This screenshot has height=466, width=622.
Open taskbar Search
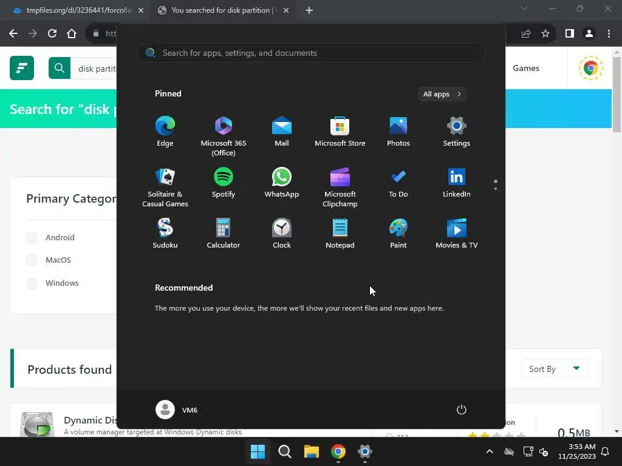(284, 451)
